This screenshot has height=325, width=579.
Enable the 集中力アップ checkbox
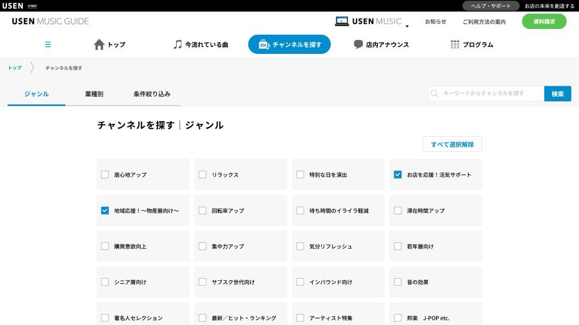coord(203,246)
